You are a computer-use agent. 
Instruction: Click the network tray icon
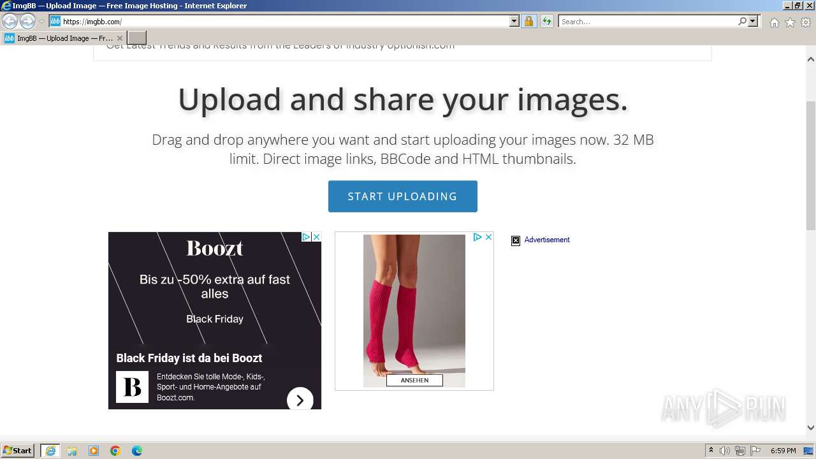click(x=740, y=451)
